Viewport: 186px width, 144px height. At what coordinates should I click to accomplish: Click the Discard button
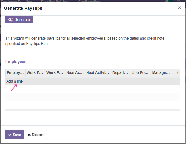[36, 135]
